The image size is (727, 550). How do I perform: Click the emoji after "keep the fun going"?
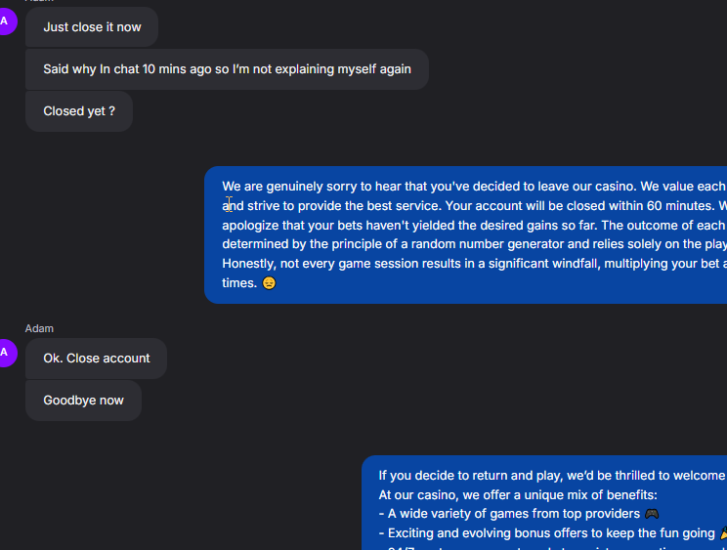click(723, 533)
